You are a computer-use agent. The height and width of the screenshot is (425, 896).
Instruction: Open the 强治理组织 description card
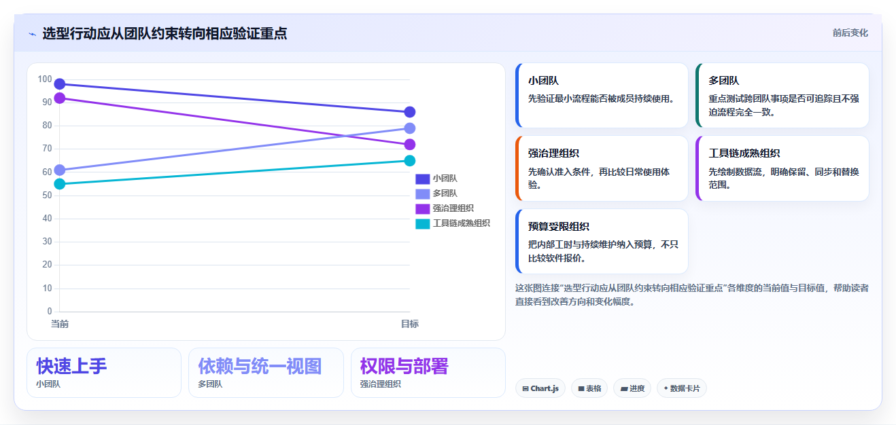tap(602, 168)
